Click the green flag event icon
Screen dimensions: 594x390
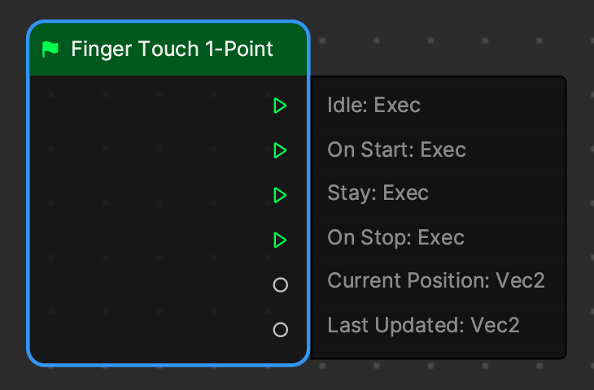pyautogui.click(x=50, y=50)
